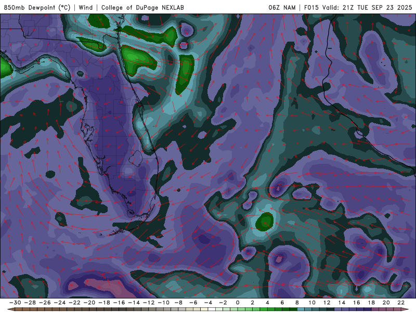This screenshot has width=416, height=312.
Task: Click the 4 label on the color scale
Action: coord(267,303)
